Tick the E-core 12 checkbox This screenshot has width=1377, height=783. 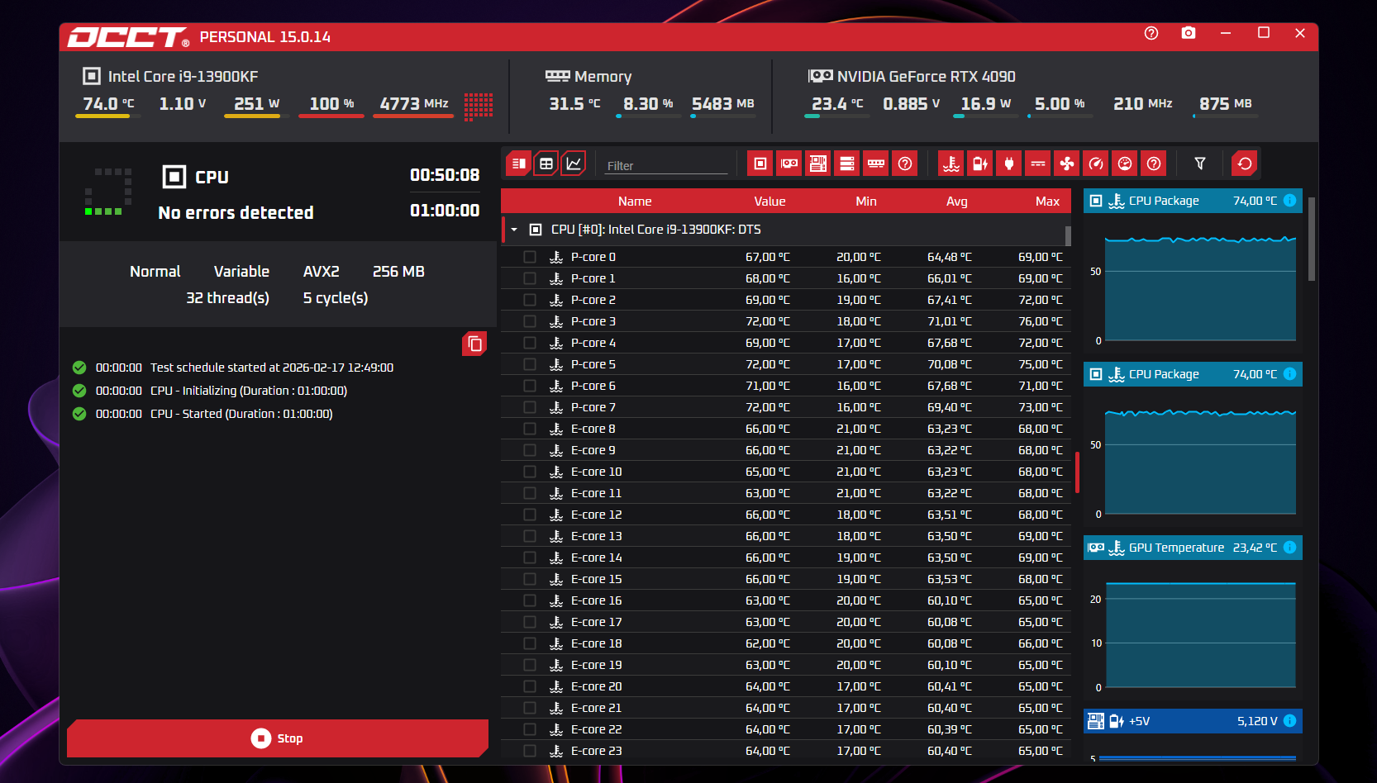[530, 515]
